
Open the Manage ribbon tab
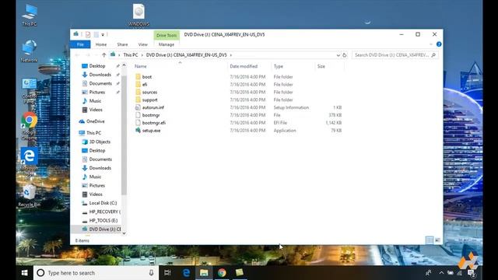pos(167,44)
